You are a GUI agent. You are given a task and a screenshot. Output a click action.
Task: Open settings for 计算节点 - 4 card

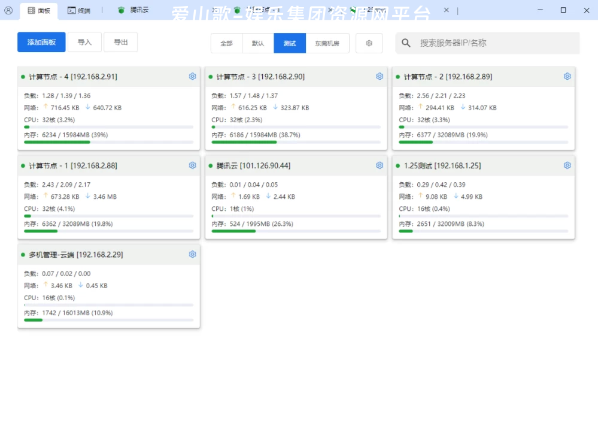(x=192, y=76)
